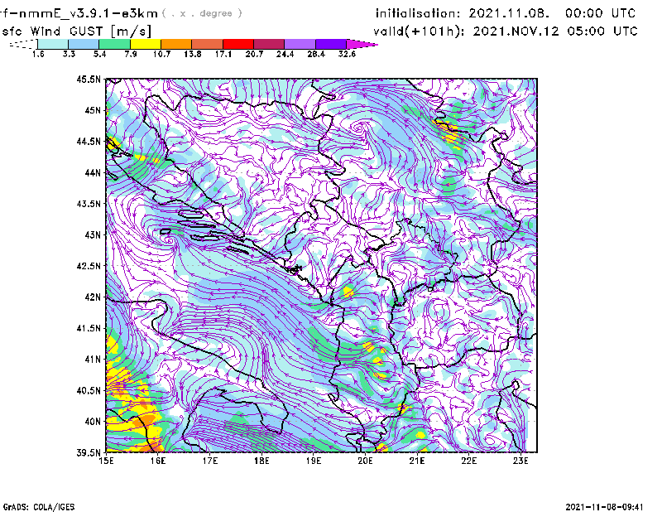Click the legend value "7.9"

point(131,54)
